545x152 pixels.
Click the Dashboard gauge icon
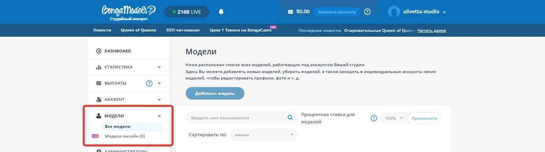99,51
